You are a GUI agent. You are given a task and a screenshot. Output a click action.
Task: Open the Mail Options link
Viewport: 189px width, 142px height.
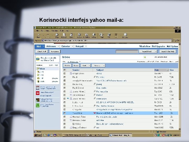coord(172,46)
